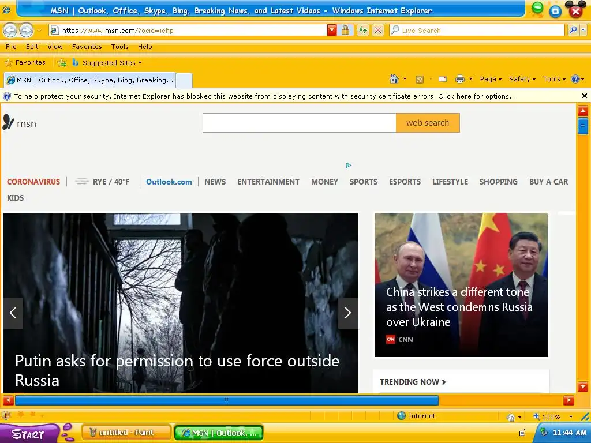Viewport: 591px width, 443px height.
Task: Click the START button on taskbar
Action: (x=28, y=433)
